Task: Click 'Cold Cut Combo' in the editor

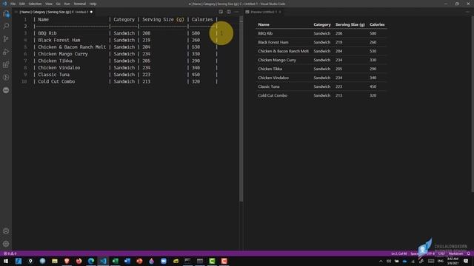Action: [x=56, y=82]
